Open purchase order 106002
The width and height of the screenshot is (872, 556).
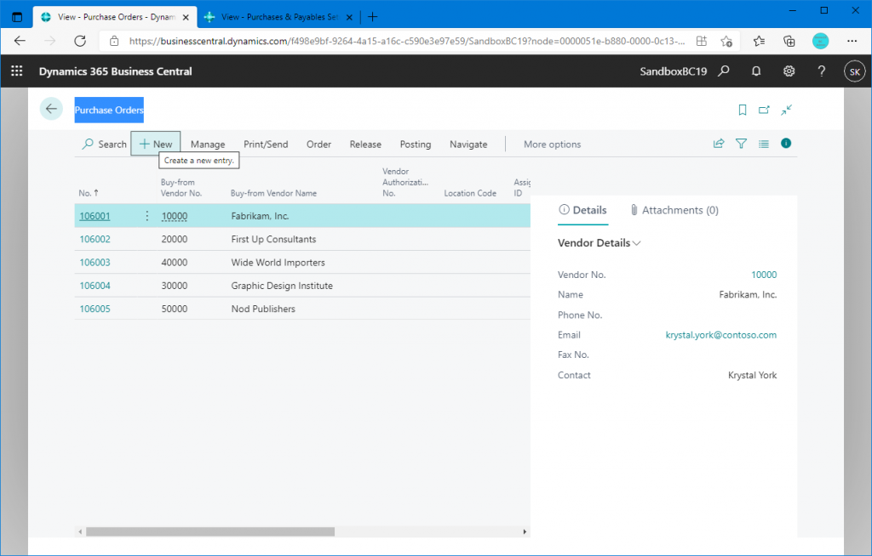click(95, 240)
